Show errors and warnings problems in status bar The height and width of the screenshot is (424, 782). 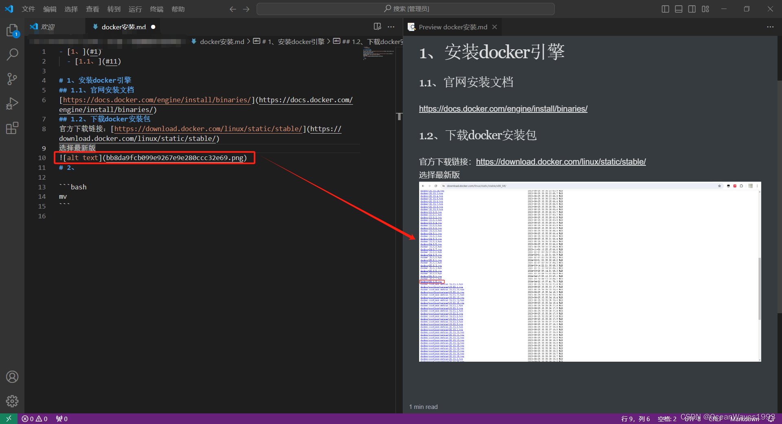pos(35,419)
